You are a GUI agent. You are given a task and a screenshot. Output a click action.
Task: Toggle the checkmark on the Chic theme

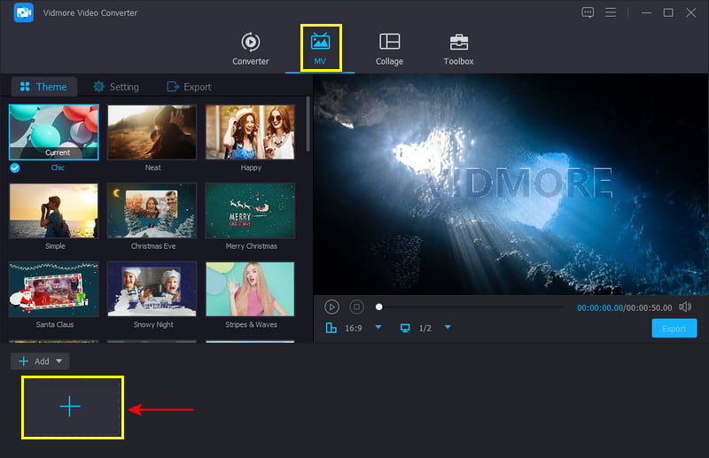click(x=14, y=167)
